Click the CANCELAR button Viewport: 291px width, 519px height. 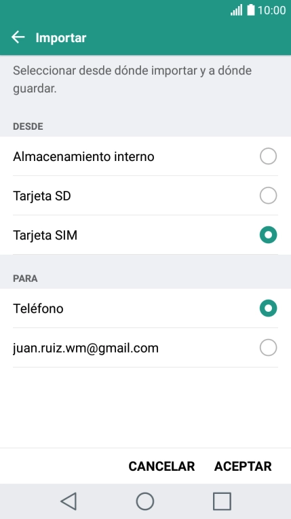point(161,466)
